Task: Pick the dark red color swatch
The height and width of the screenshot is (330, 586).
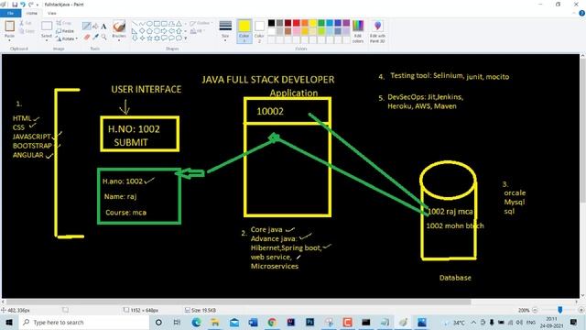Action: point(288,23)
